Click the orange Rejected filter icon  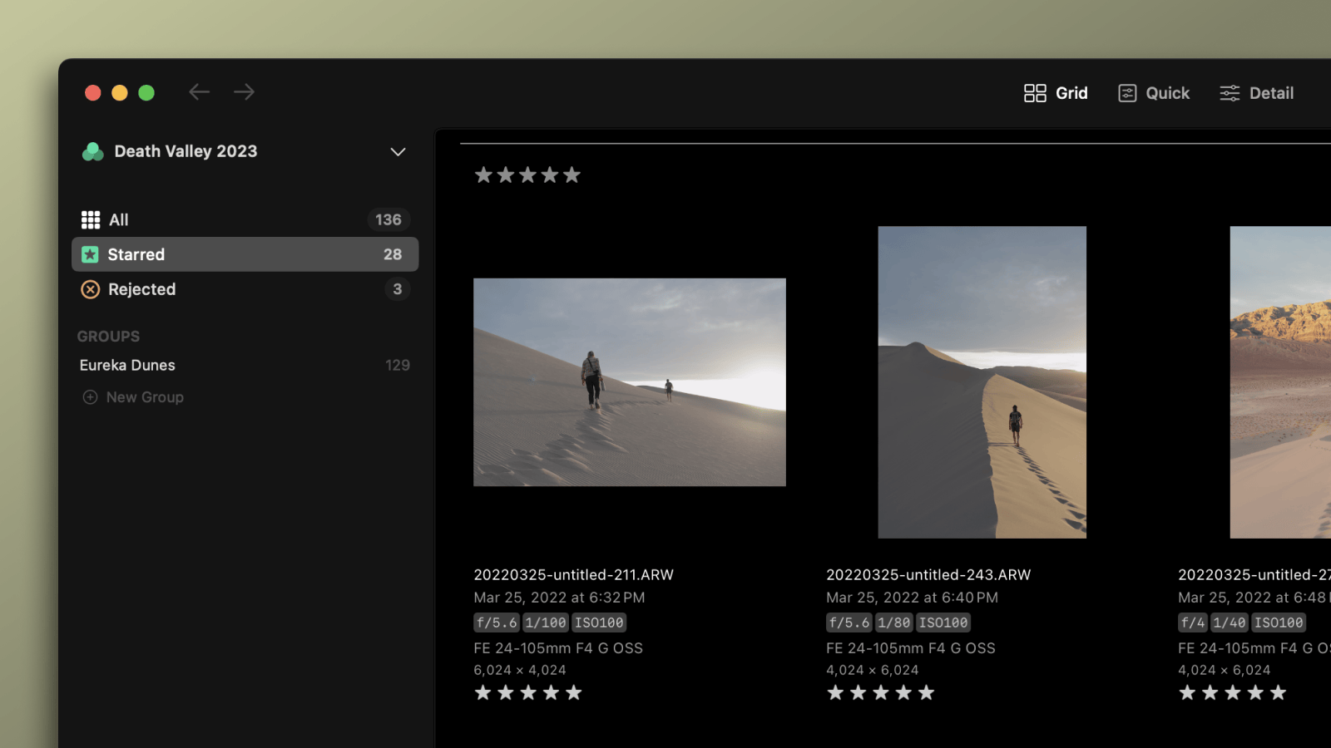[90, 289]
